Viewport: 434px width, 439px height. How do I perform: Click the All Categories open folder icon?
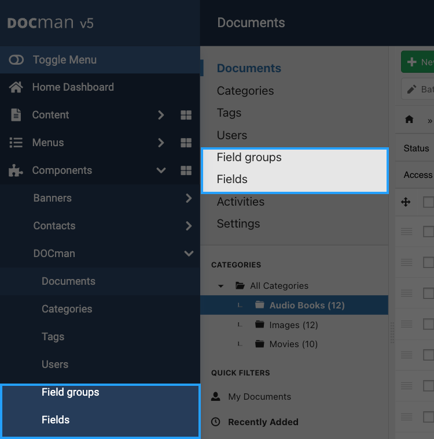point(240,285)
